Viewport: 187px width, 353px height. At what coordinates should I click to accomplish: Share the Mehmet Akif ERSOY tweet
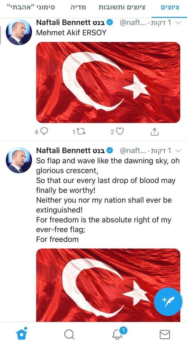click(x=155, y=131)
